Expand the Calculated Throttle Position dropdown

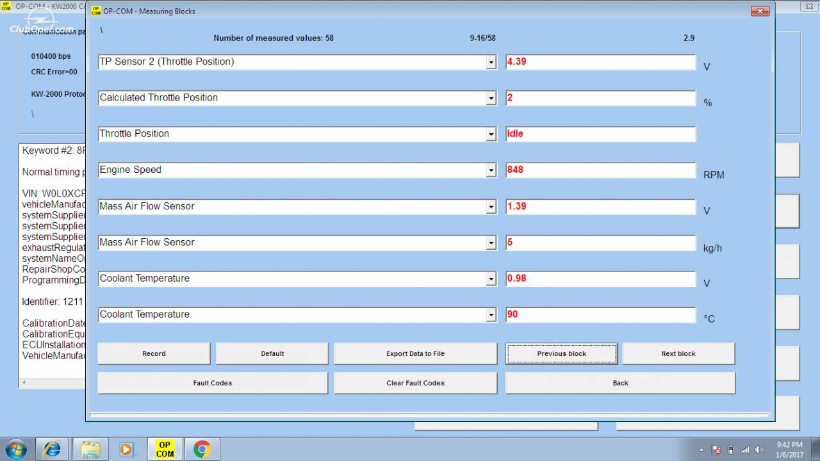[x=491, y=98]
